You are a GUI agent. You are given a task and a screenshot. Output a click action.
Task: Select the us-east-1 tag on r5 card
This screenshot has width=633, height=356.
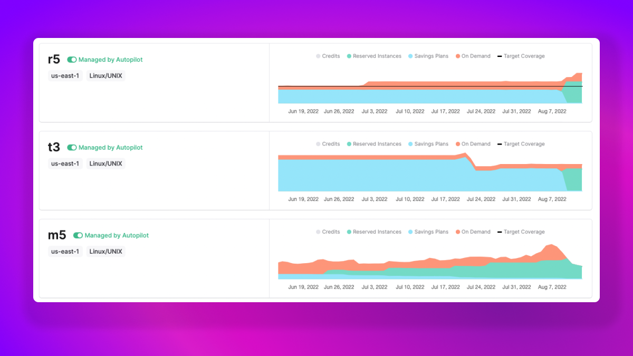point(65,75)
